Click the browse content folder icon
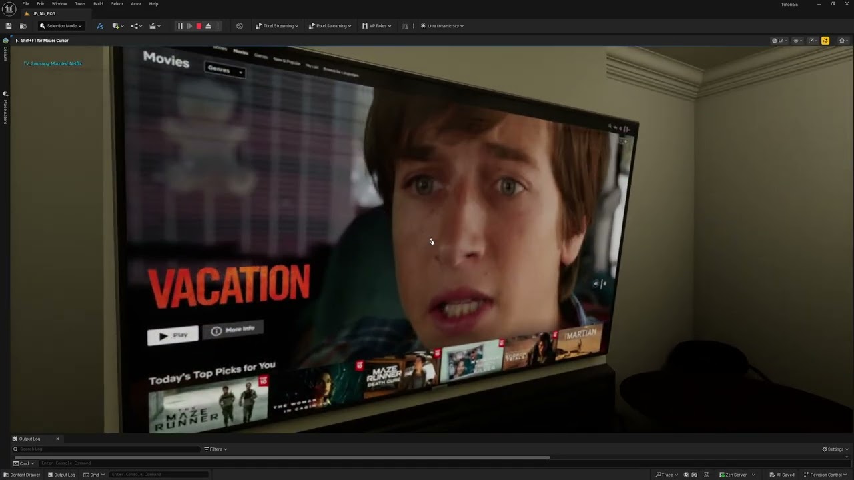 pyautogui.click(x=23, y=26)
